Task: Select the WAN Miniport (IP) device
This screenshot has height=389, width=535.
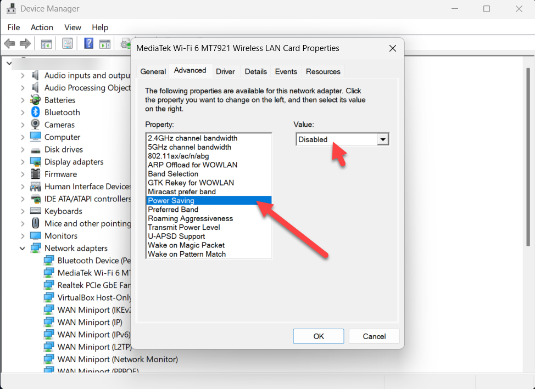Action: (x=90, y=322)
